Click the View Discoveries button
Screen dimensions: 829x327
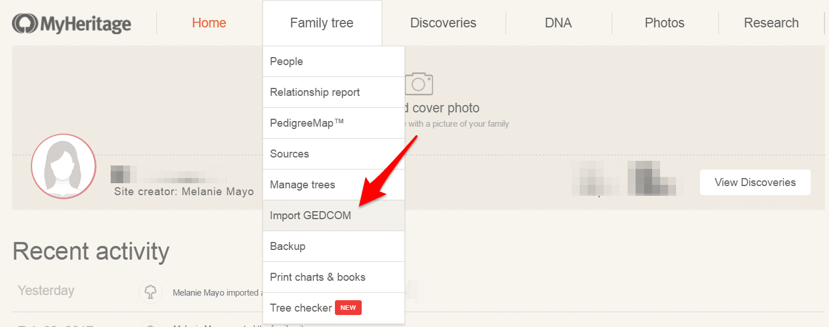[x=755, y=183]
